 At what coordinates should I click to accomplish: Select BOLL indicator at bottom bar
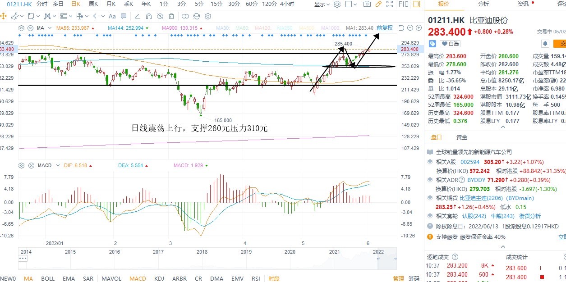coord(48,278)
